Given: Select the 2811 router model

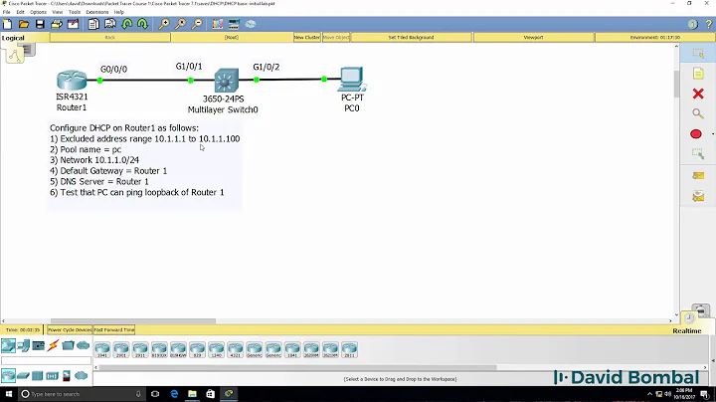Looking at the screenshot, I should (x=349, y=349).
